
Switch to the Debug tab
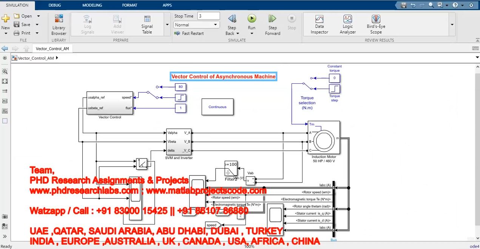click(x=55, y=5)
